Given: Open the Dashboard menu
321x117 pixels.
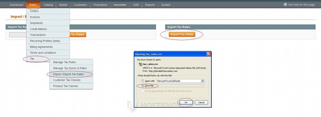Looking at the screenshot, I should (x=16, y=5).
